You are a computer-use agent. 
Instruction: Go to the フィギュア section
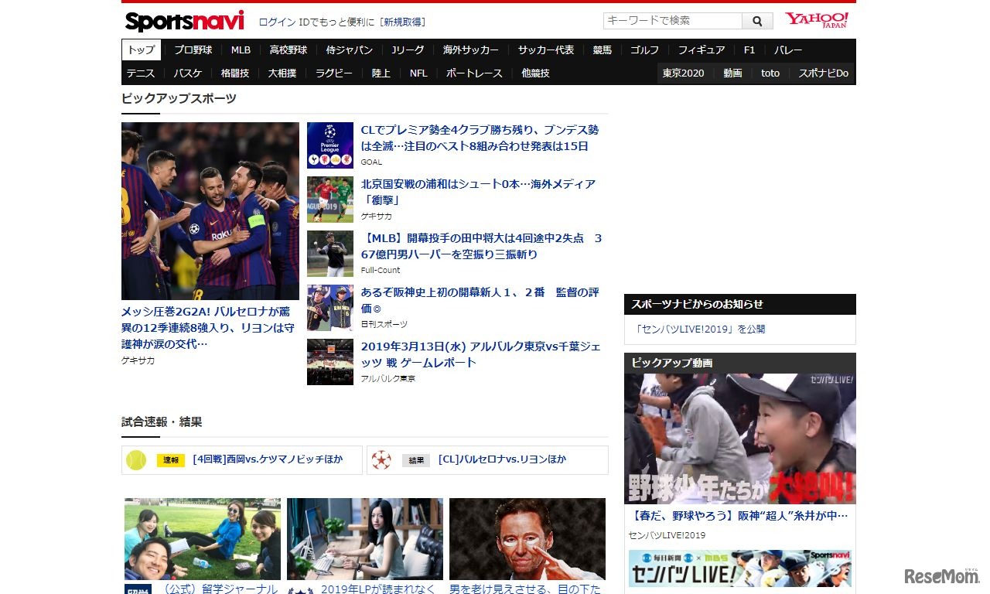click(702, 49)
